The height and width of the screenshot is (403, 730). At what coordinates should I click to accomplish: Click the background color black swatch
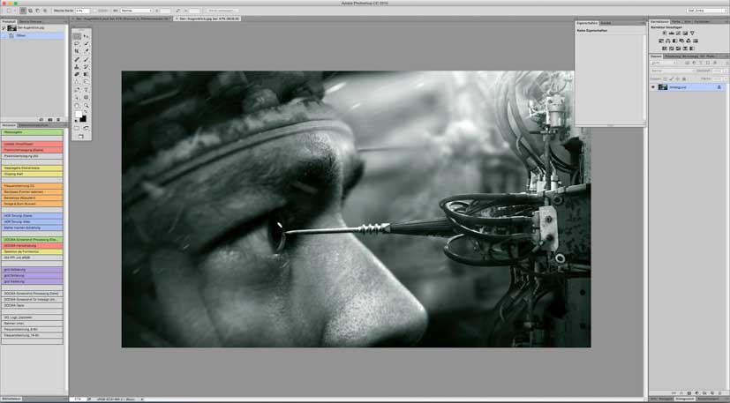pyautogui.click(x=83, y=119)
